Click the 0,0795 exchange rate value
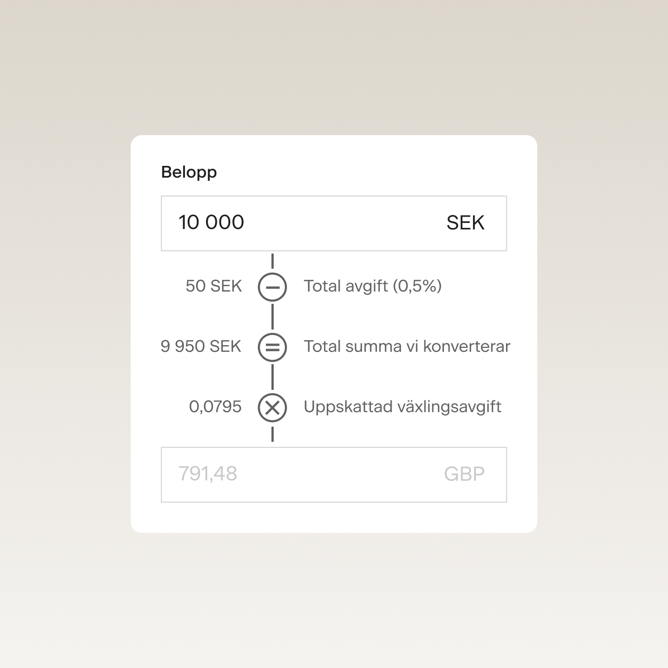The width and height of the screenshot is (668, 668). click(x=215, y=407)
